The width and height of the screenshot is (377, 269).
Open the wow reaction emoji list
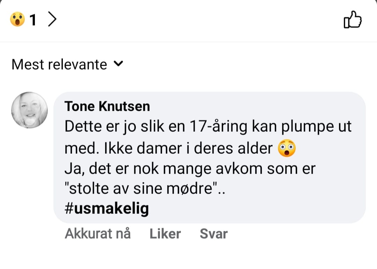pyautogui.click(x=17, y=19)
